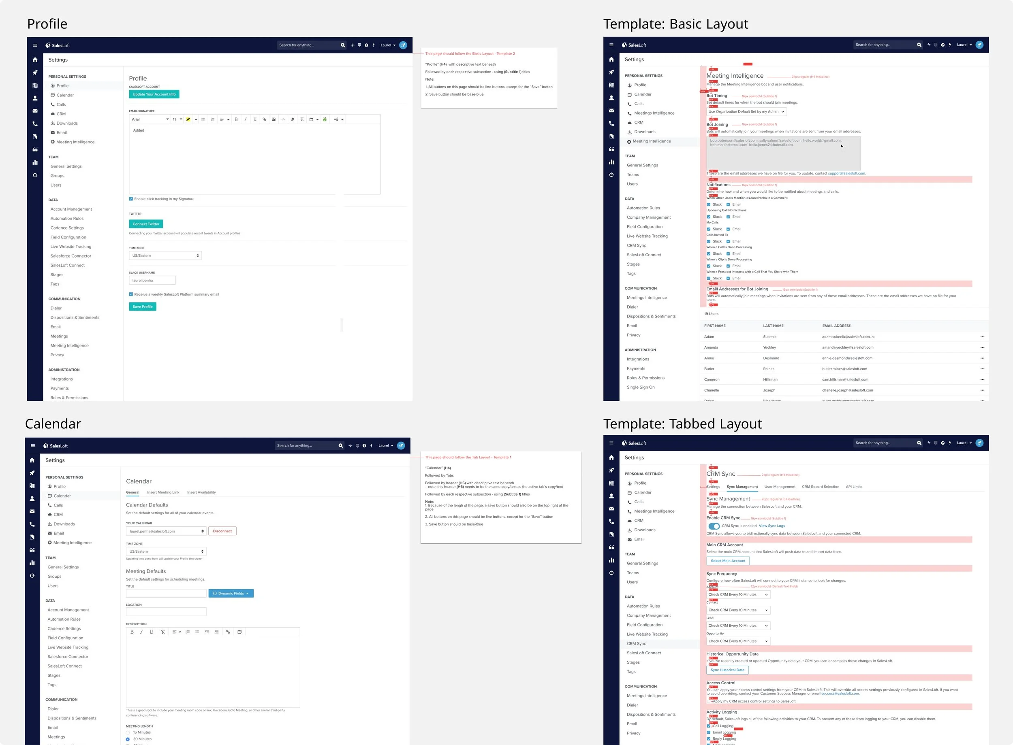Click link icon in Calendar description toolbar

tap(228, 632)
